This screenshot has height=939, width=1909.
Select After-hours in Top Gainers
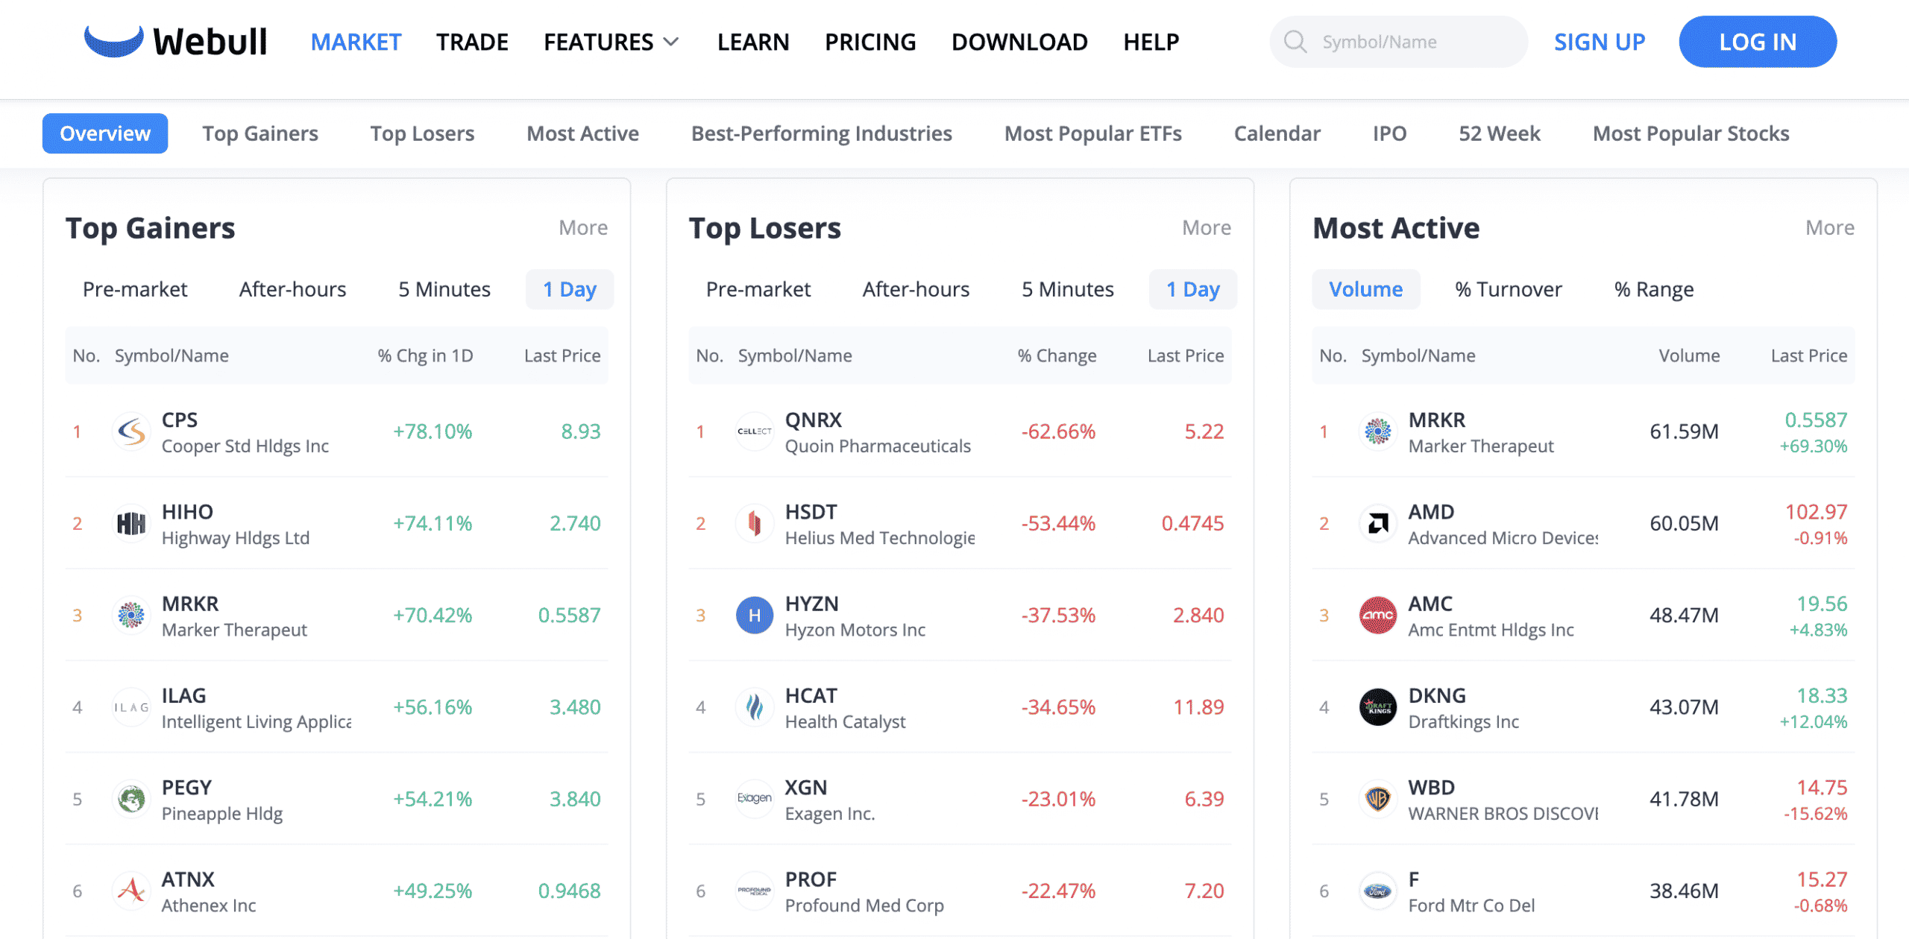[x=292, y=289]
